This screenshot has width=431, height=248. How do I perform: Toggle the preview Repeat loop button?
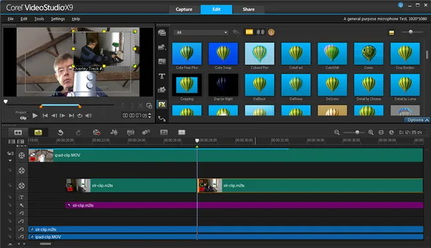[80, 116]
